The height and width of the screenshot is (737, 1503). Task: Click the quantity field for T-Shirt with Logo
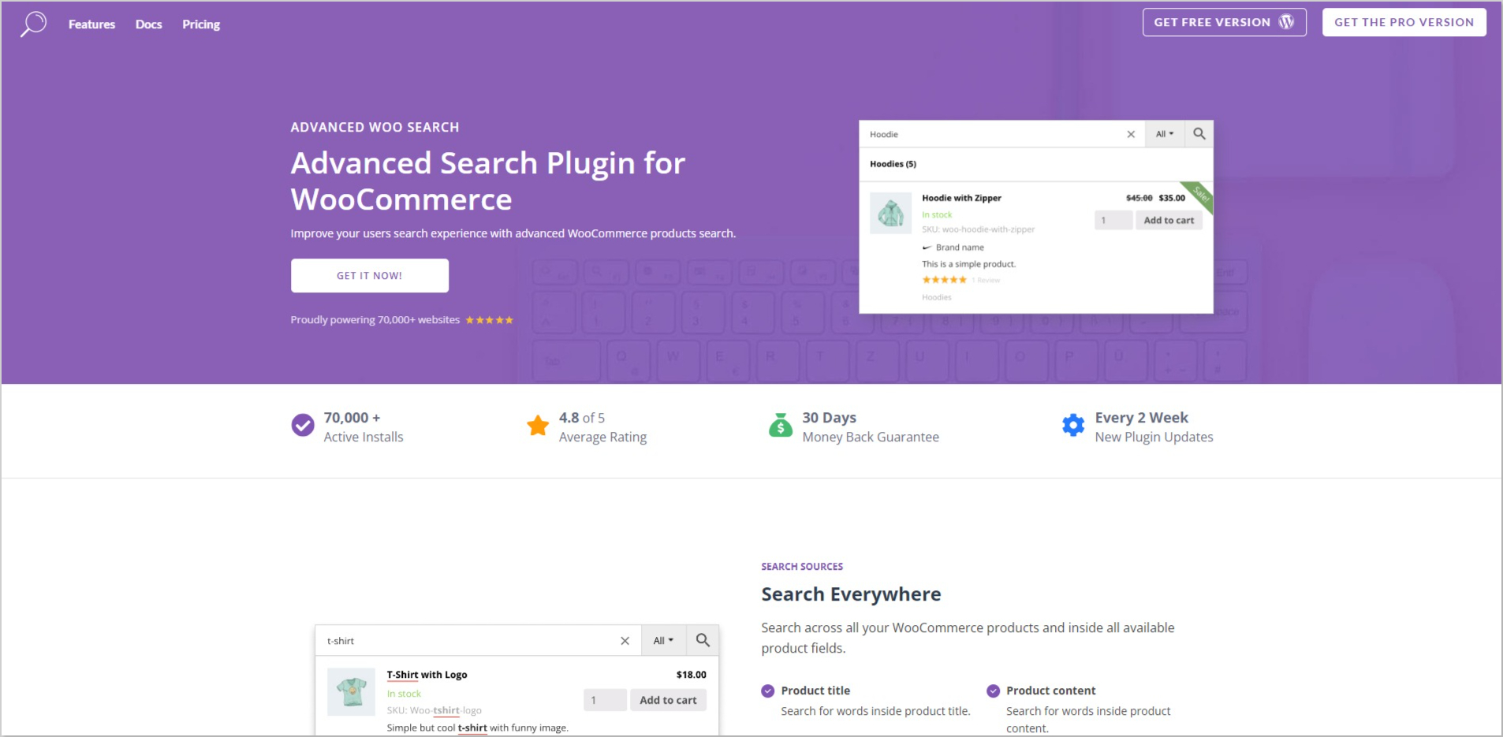pos(605,700)
